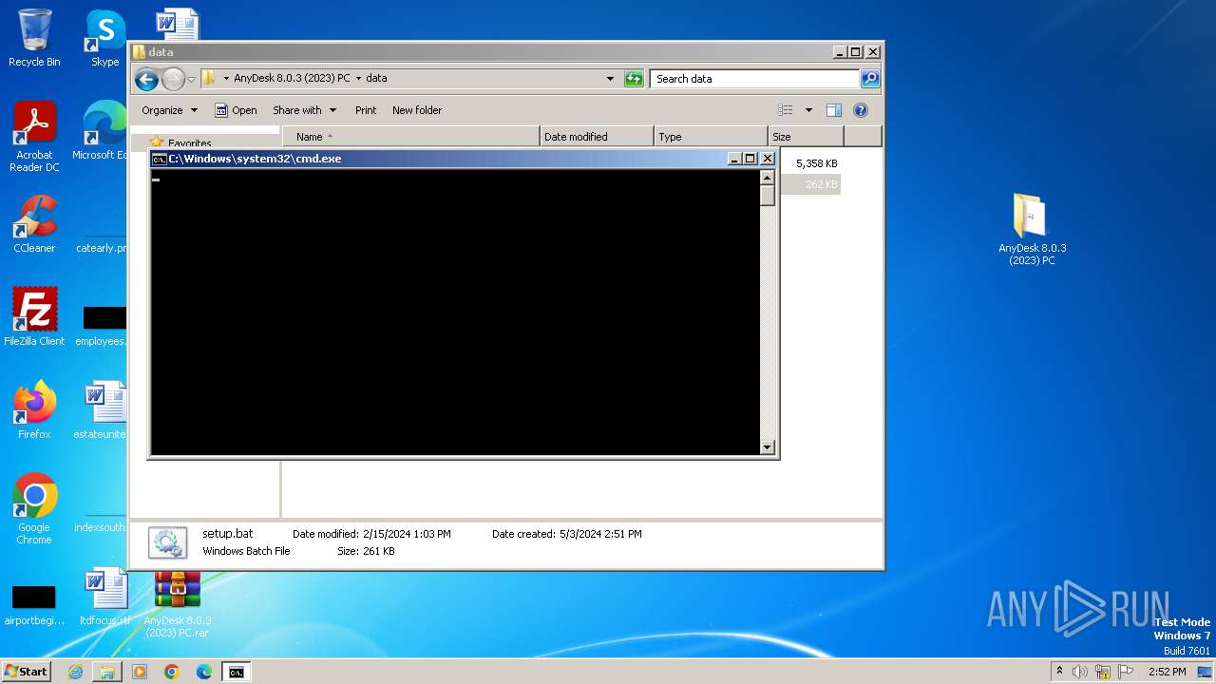Screen dimensions: 1216x684
Task: Click the Start button
Action: (26, 672)
